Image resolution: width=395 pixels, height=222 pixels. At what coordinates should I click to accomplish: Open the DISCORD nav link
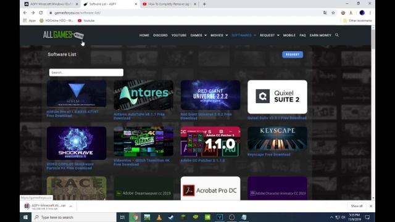[x=160, y=35]
